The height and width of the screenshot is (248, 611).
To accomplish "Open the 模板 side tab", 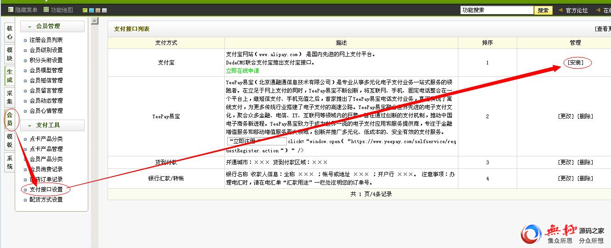I will click(x=10, y=141).
